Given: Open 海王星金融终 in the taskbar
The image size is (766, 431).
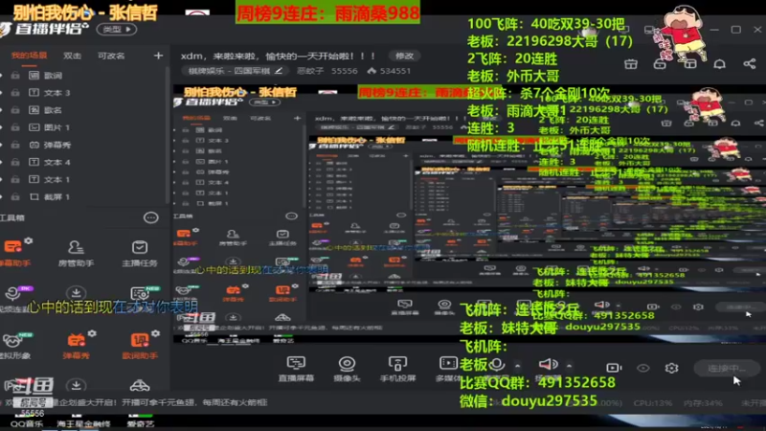Looking at the screenshot, I should [x=83, y=423].
